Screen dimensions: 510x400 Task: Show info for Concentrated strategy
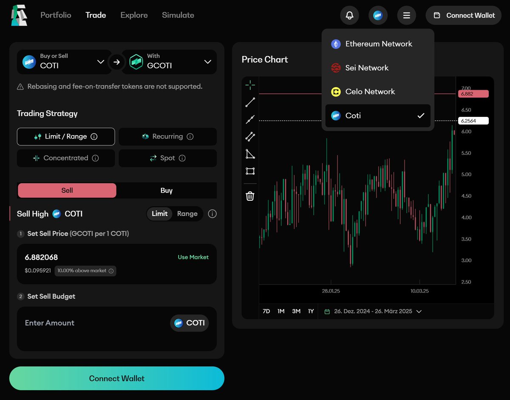(96, 158)
